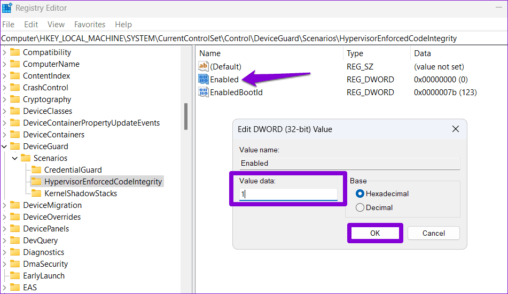Click the Registry Editor app icon in title bar

(x=7, y=8)
